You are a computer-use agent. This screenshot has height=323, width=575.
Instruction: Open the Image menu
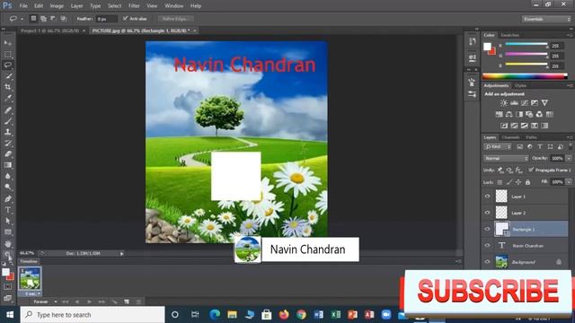point(57,6)
